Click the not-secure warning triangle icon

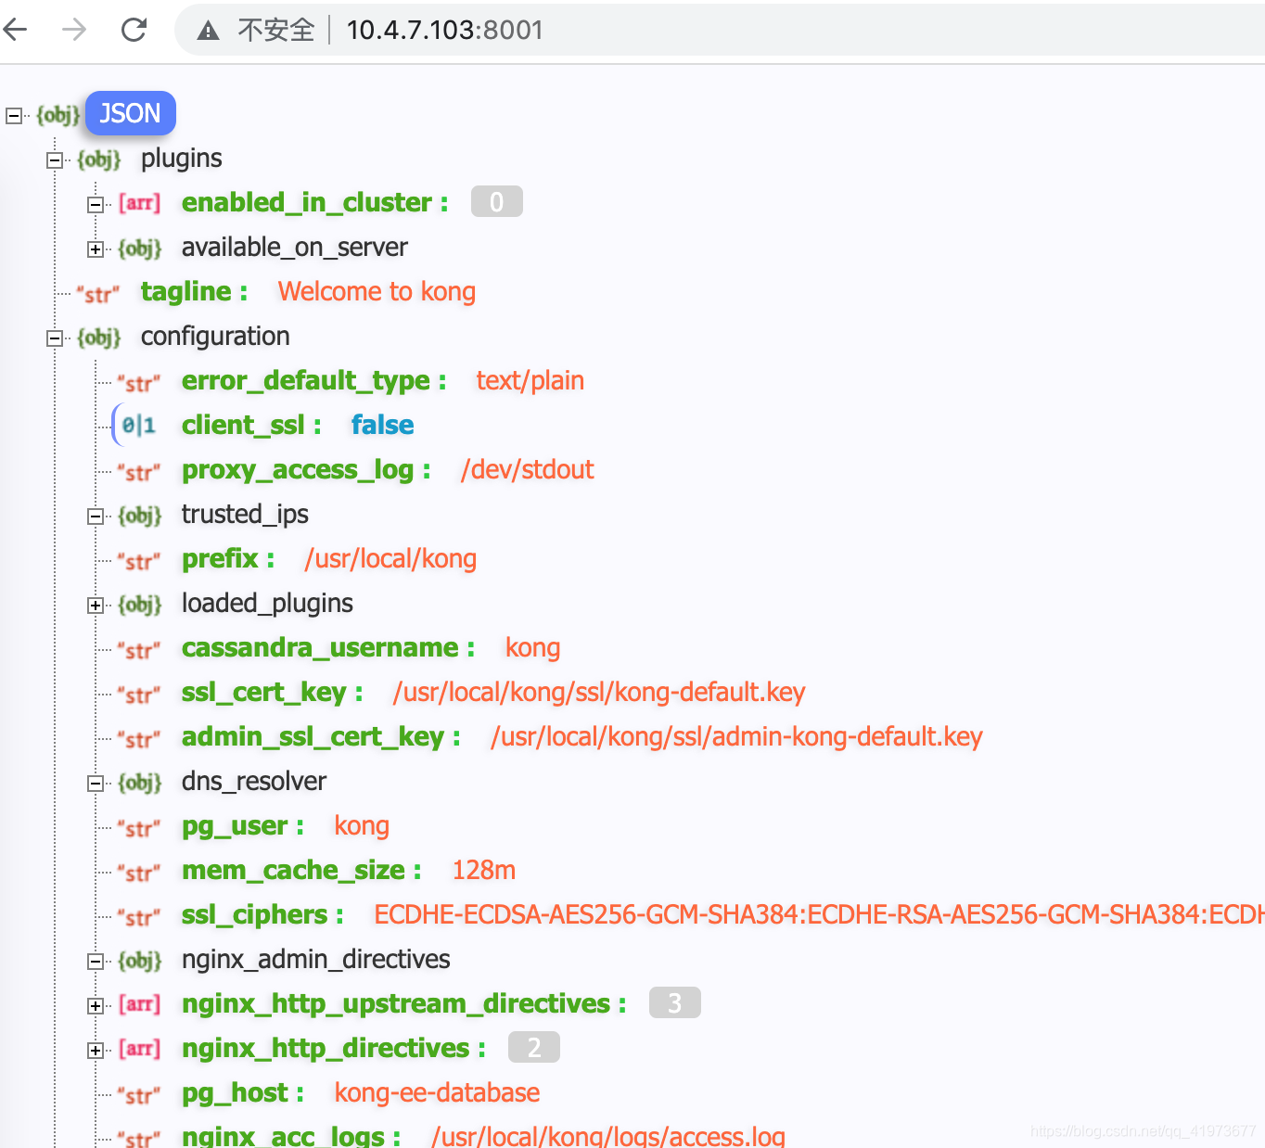(209, 31)
